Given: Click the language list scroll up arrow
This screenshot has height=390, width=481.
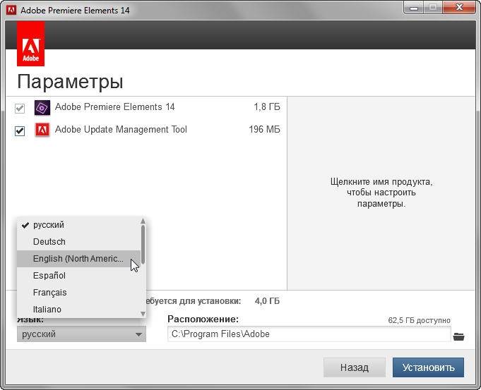Looking at the screenshot, I should [143, 221].
